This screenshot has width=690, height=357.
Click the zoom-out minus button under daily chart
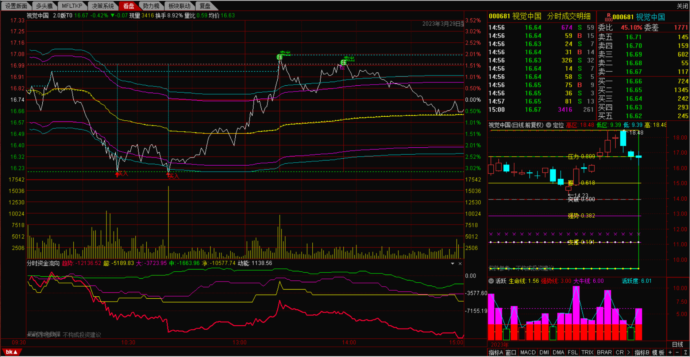(678, 353)
